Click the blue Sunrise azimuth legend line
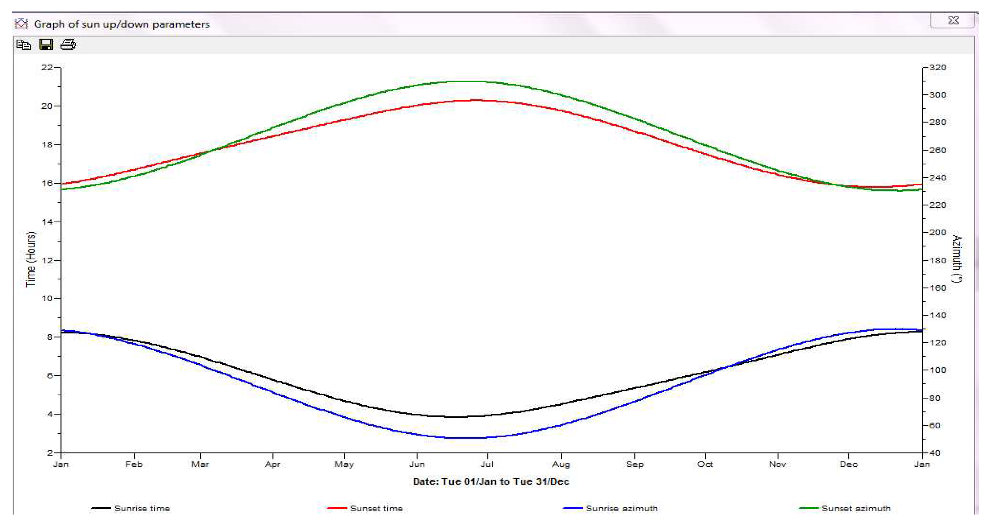 (x=573, y=508)
